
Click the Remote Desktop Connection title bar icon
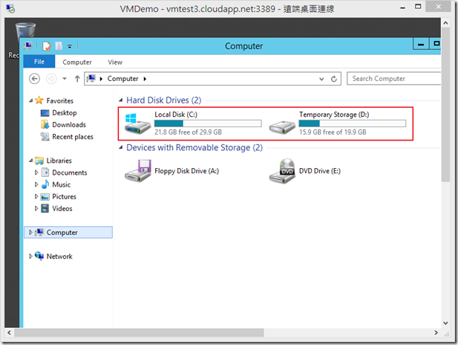11,9
